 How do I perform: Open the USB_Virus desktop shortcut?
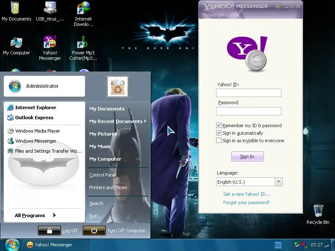click(x=50, y=11)
